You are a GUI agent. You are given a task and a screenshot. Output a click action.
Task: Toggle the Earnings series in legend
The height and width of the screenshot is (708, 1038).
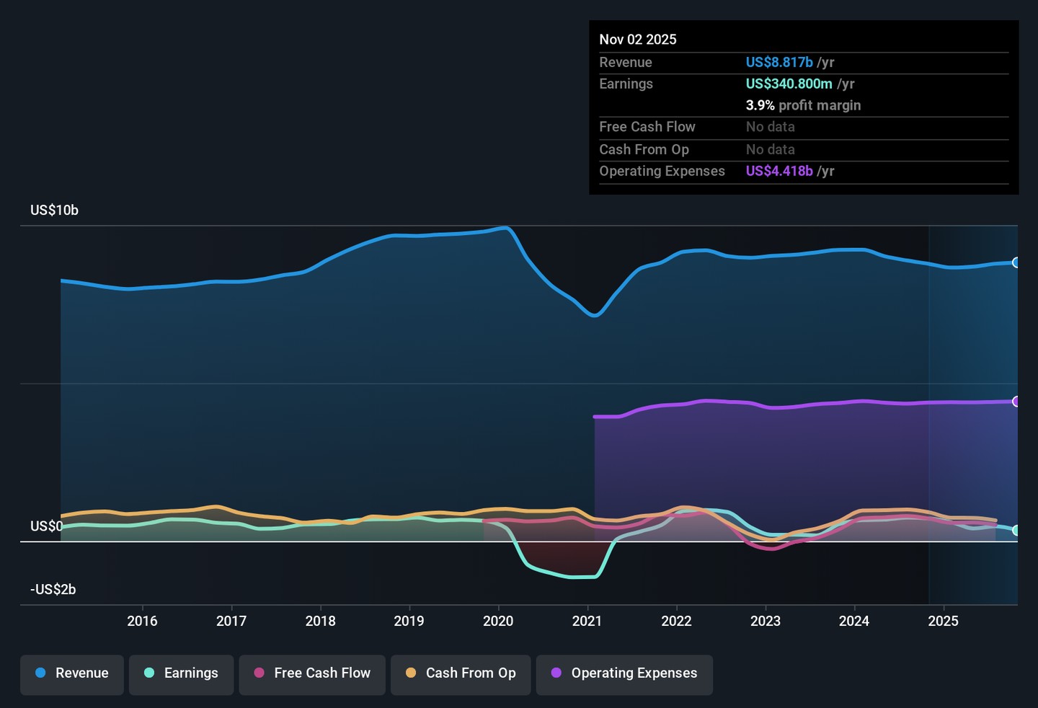181,674
